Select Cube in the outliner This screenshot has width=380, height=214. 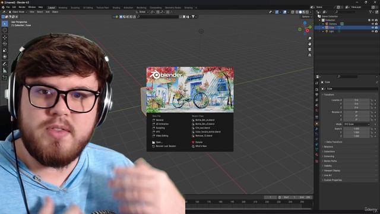click(x=332, y=28)
